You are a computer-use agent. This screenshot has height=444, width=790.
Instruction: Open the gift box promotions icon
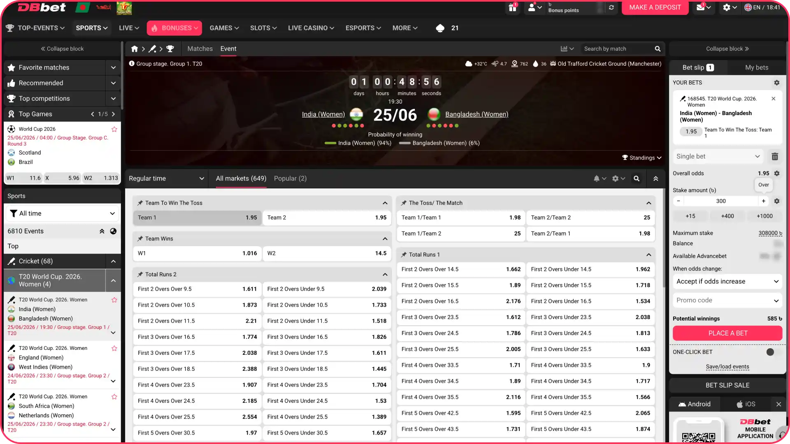[512, 7]
